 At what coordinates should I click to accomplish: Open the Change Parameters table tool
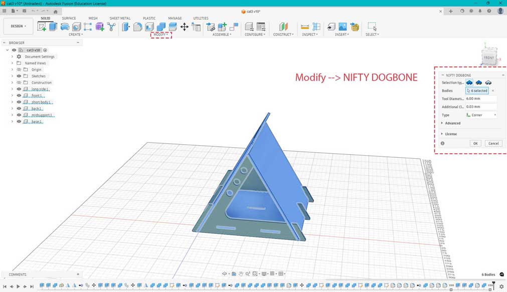coord(196,27)
